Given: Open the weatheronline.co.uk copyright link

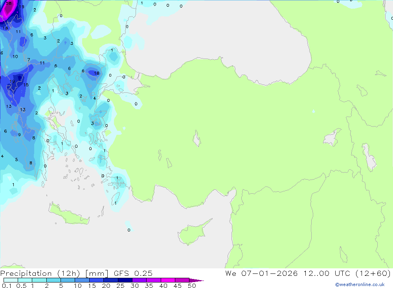Looking at the screenshot, I should pos(360,284).
